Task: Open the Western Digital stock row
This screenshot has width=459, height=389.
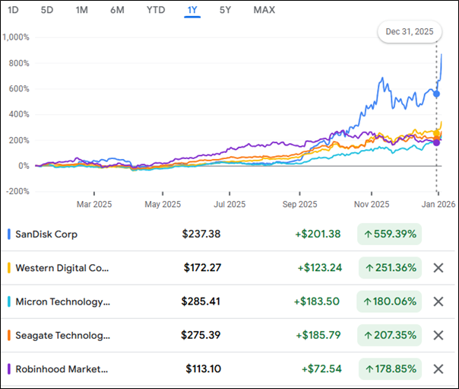Action: point(62,268)
